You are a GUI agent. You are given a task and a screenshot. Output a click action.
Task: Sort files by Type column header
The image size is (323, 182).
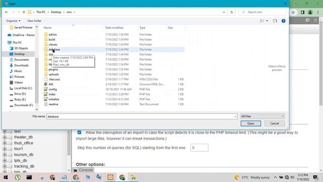tap(152, 28)
